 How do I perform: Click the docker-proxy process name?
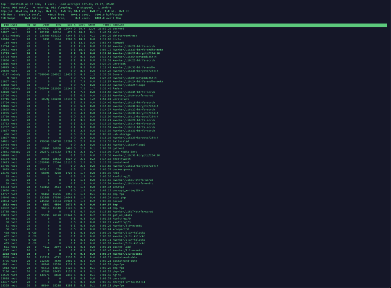[x=122, y=169]
